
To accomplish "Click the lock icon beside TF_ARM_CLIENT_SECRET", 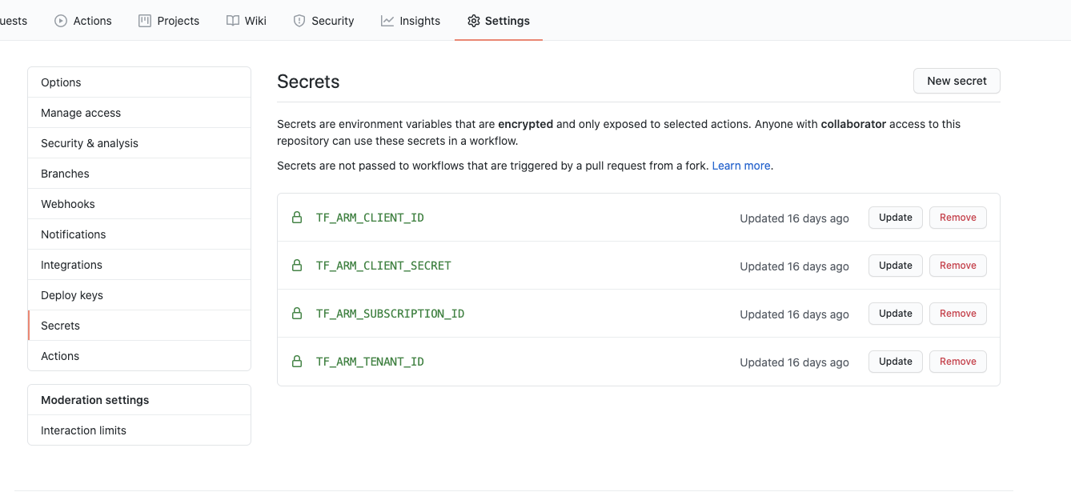I will (x=297, y=266).
